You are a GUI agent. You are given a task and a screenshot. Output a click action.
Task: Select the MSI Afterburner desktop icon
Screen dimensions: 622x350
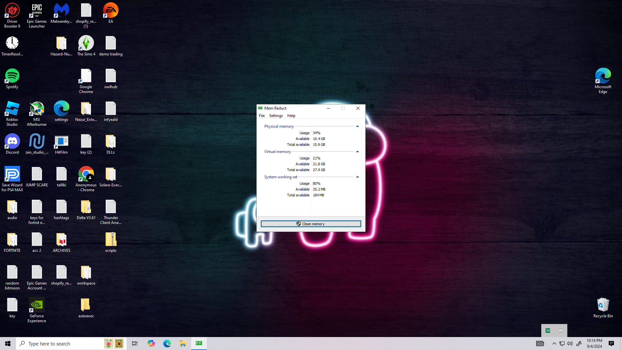(x=37, y=113)
